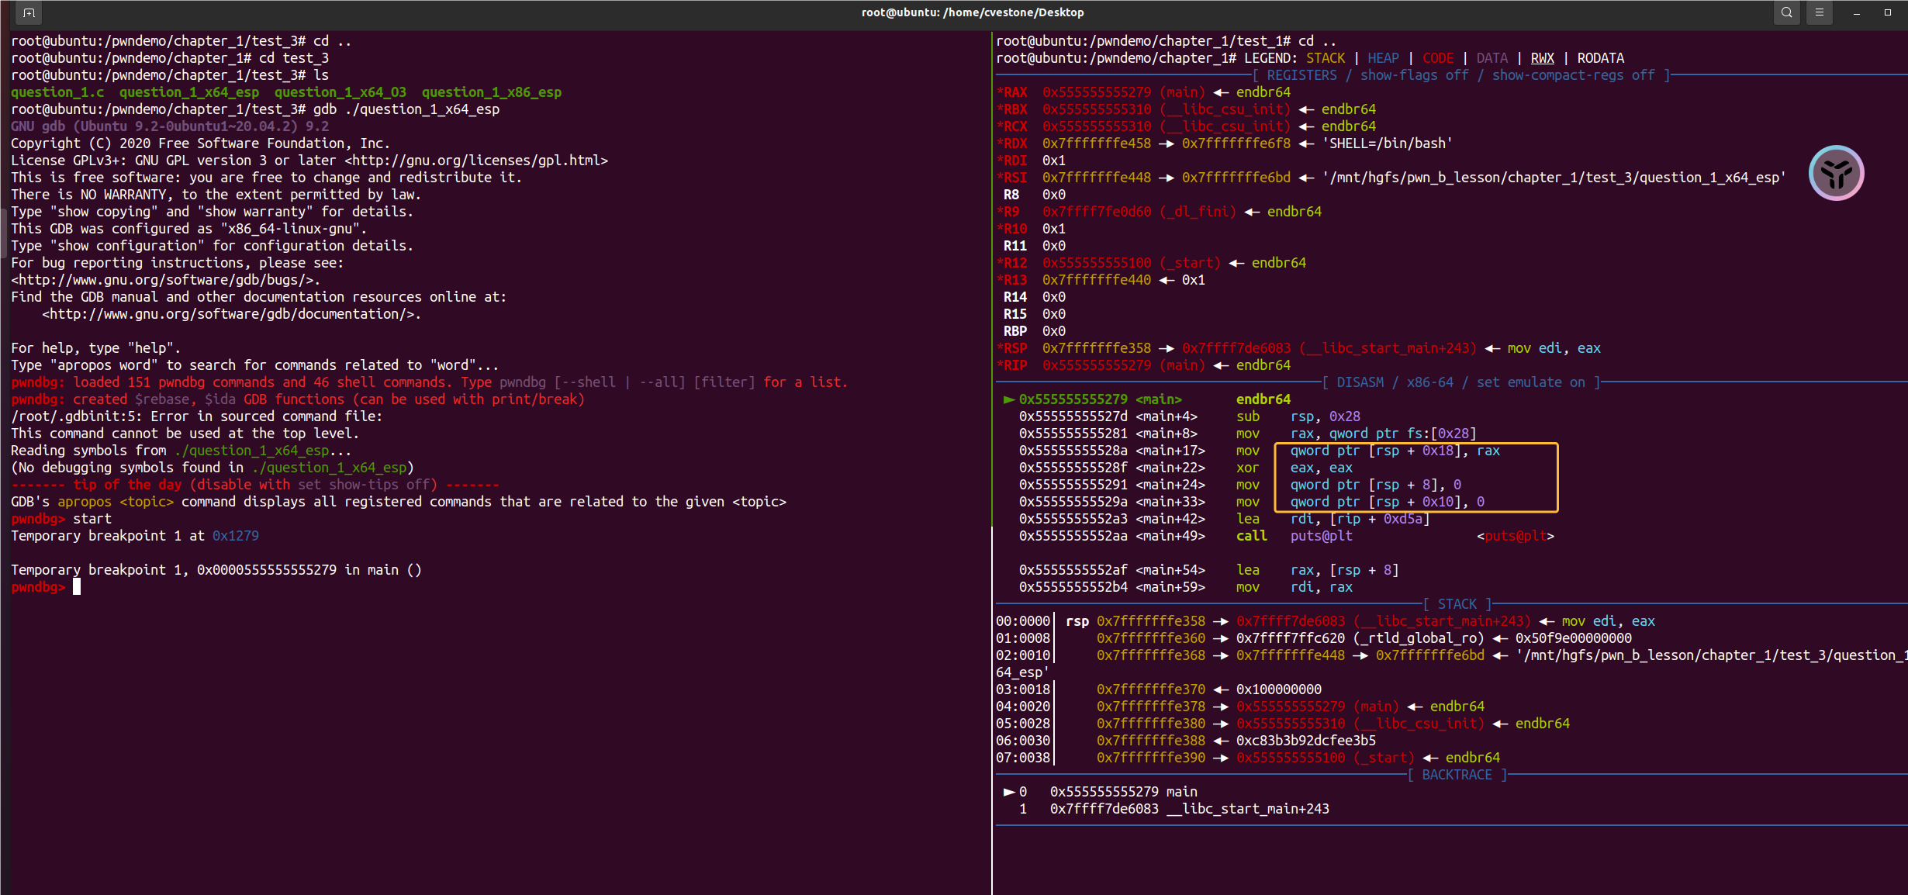Viewport: 1908px width, 895px height.
Task: Click the R13 value 0x7fffffffe440
Action: (1097, 280)
